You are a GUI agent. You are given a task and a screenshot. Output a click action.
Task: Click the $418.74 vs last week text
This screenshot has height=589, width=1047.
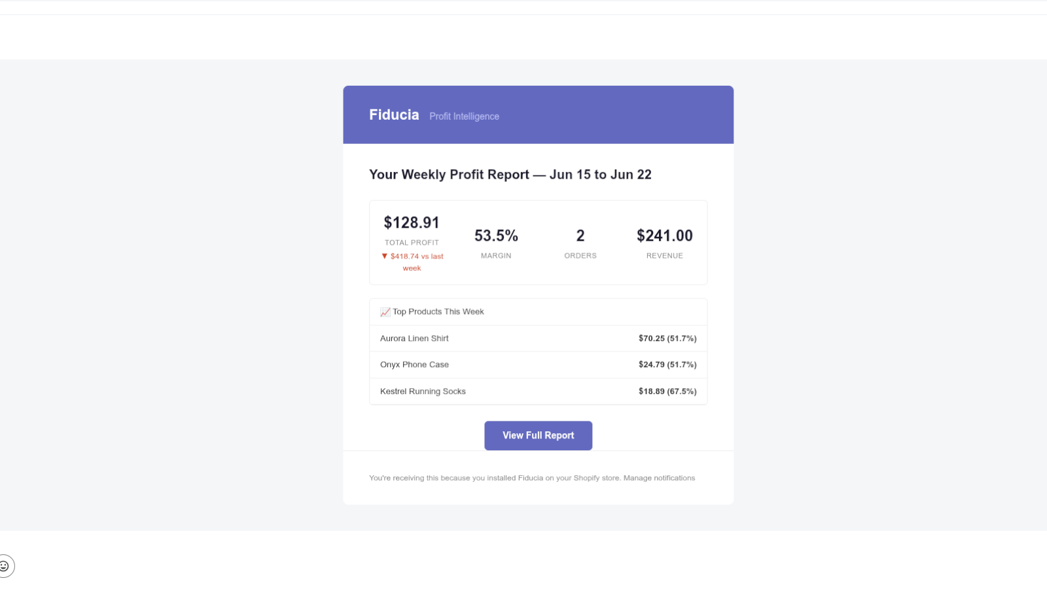pos(416,262)
